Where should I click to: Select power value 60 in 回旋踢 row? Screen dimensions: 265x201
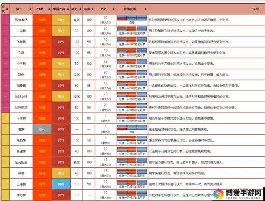[x=77, y=86]
